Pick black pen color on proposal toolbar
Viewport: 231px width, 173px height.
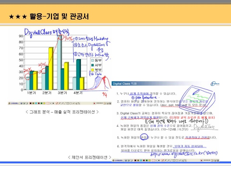tap(136, 160)
